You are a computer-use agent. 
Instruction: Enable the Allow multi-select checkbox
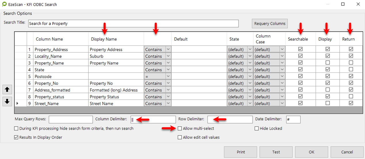(x=180, y=129)
